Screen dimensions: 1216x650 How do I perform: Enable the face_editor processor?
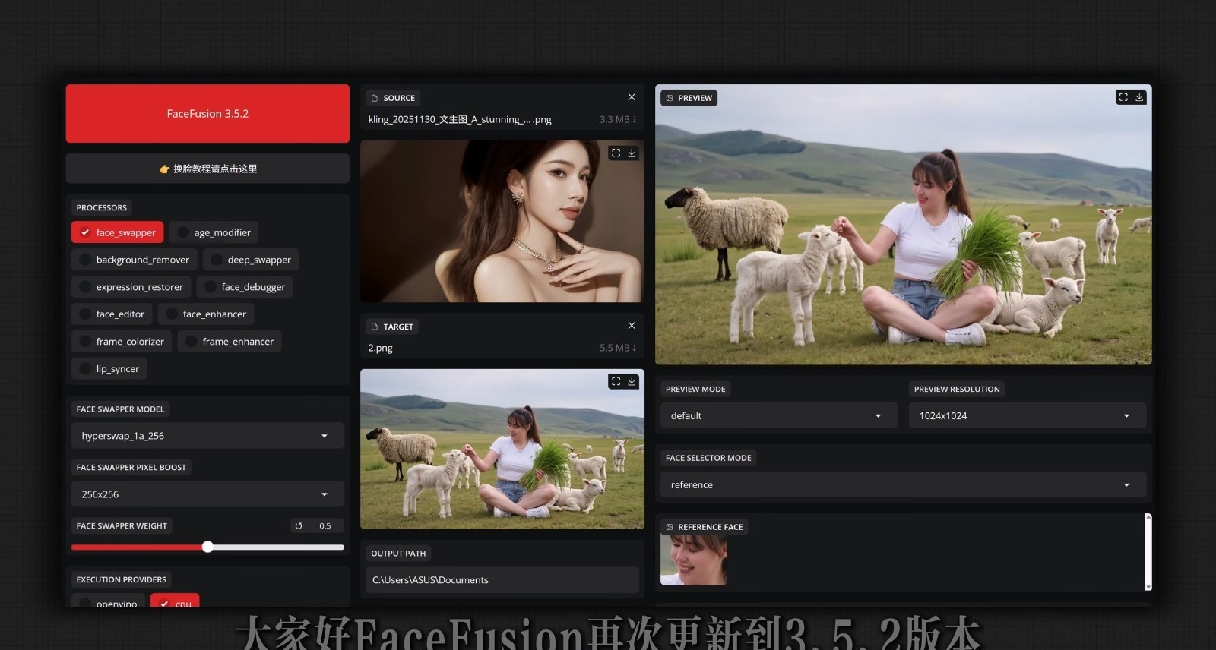112,314
